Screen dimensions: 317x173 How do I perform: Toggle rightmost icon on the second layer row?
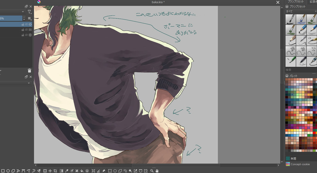30,30
